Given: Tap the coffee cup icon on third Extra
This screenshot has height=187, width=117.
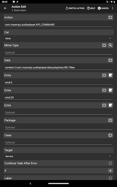Looking at the screenshot, I should click(x=110, y=105).
